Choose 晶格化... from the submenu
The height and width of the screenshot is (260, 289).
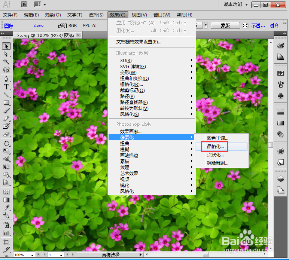(221, 147)
